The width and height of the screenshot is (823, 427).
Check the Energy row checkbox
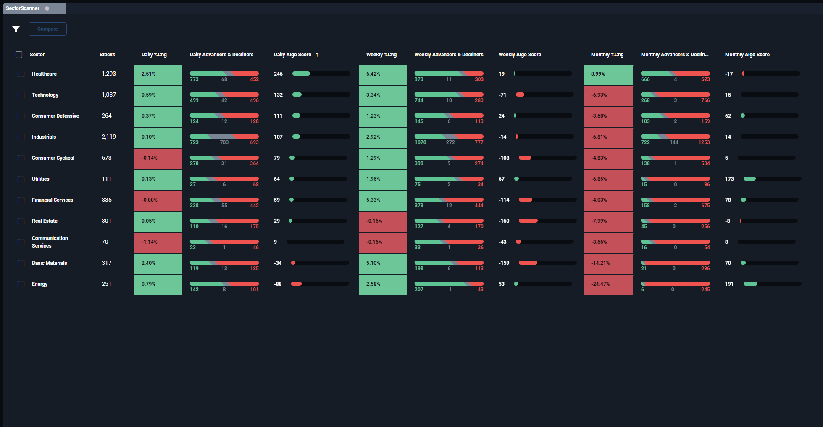pyautogui.click(x=21, y=284)
